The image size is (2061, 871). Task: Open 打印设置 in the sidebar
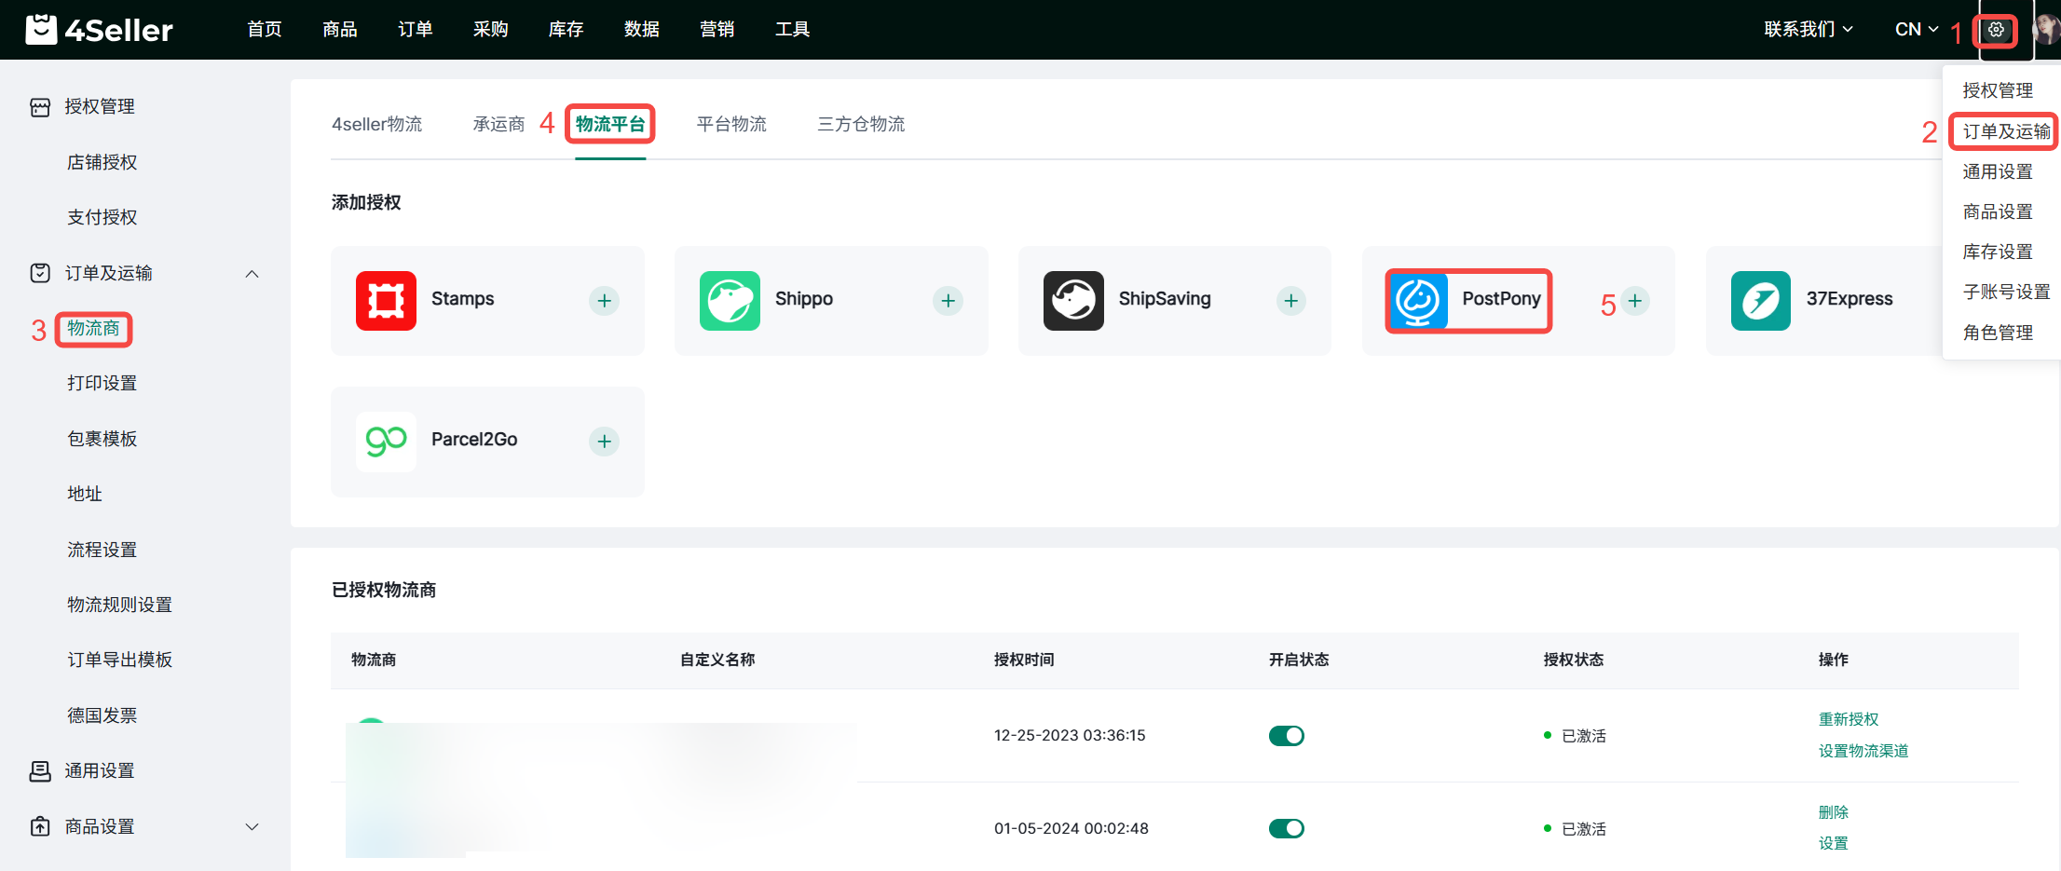point(102,384)
